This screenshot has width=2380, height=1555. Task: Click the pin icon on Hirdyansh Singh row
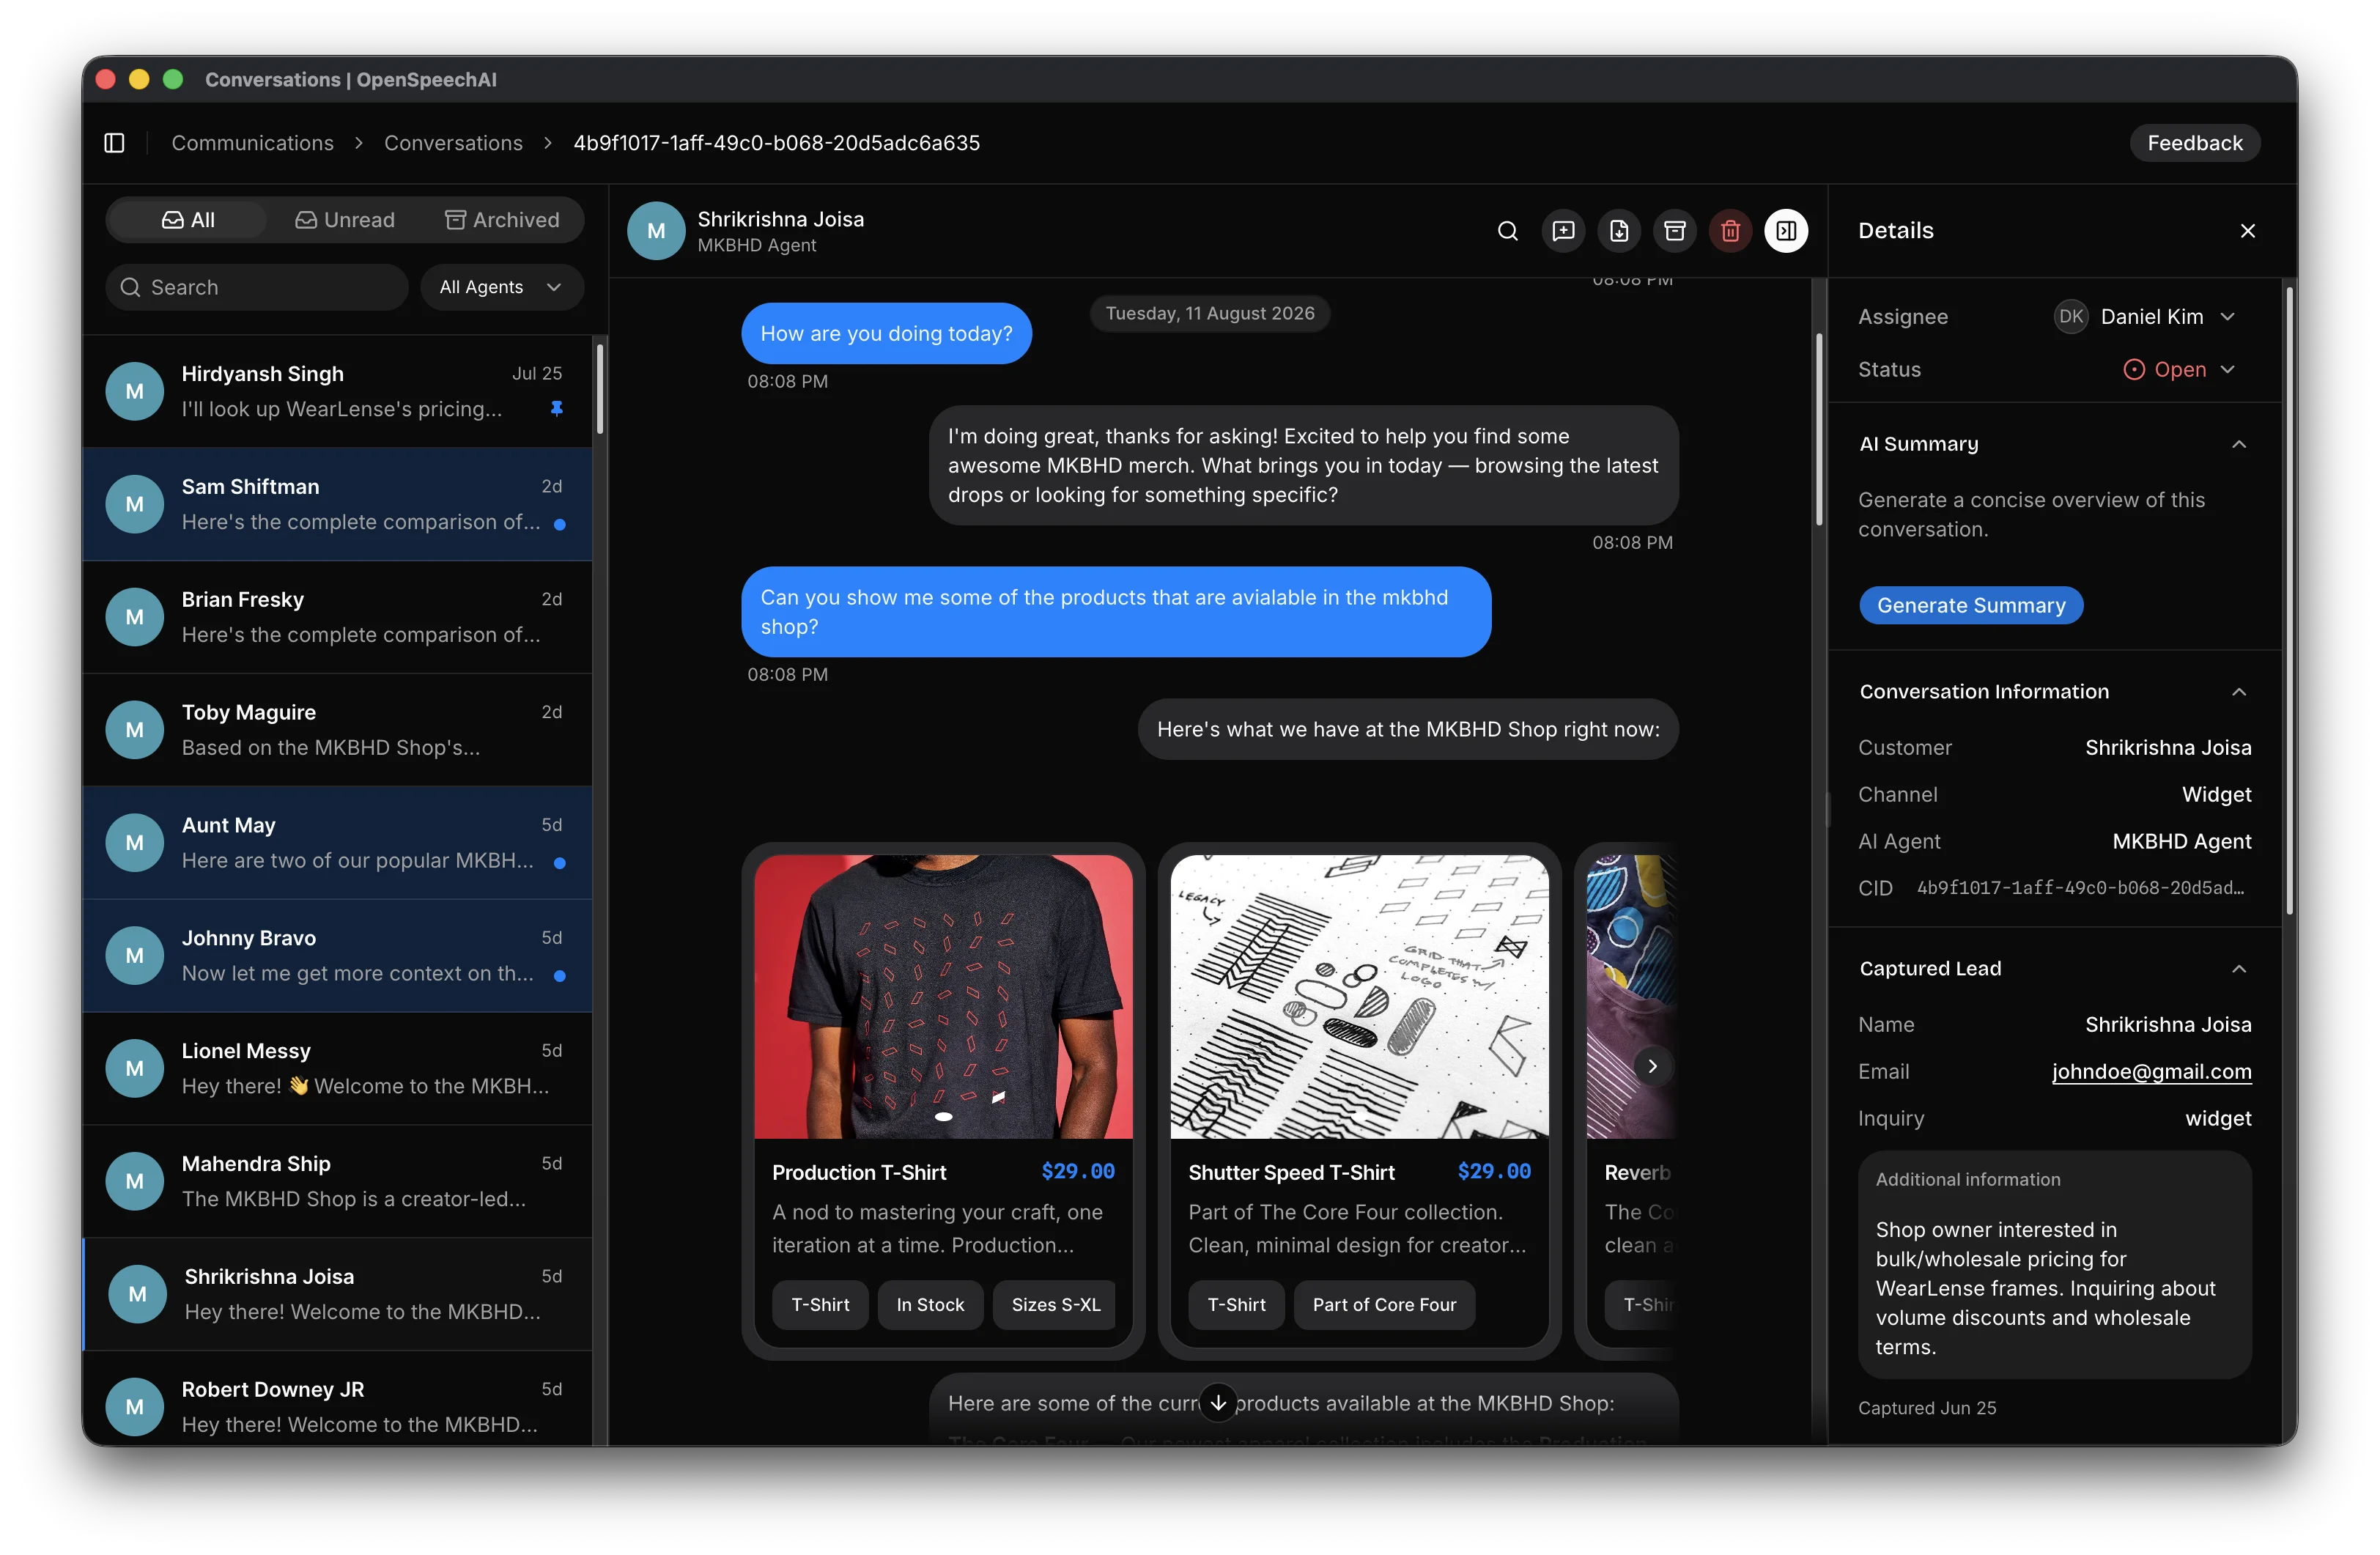point(557,408)
